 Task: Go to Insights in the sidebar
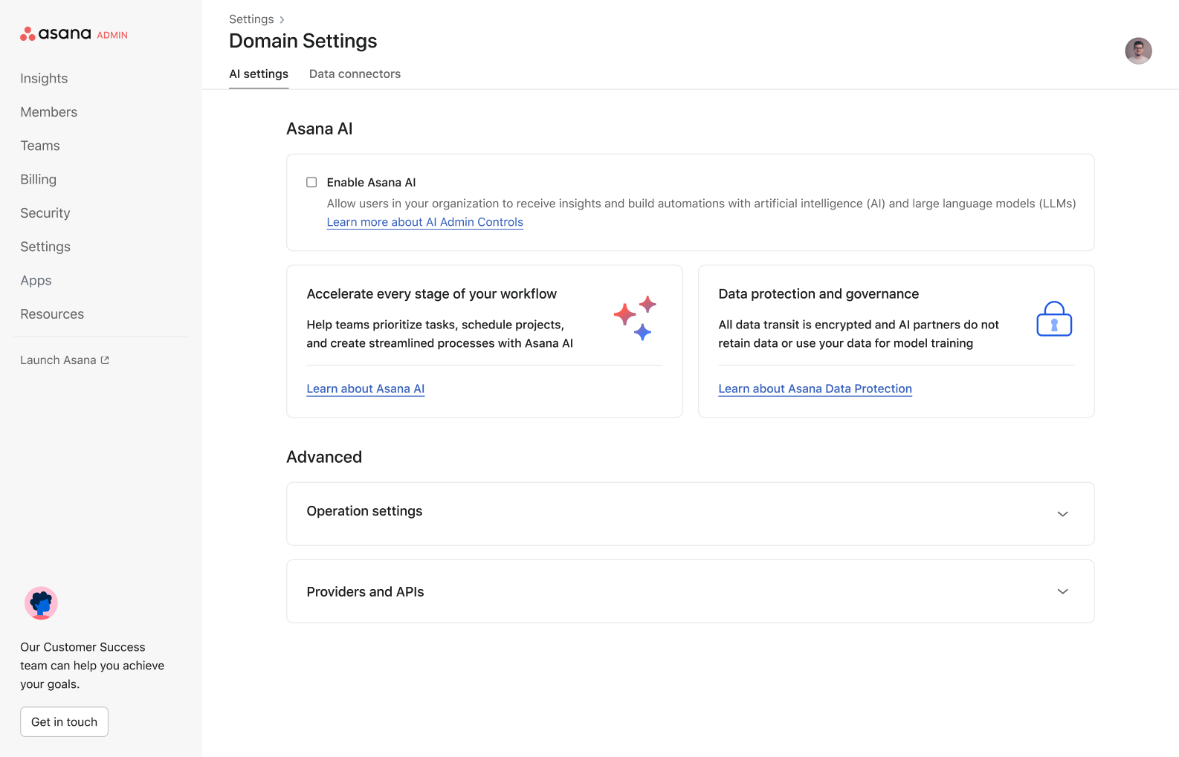[x=44, y=79]
